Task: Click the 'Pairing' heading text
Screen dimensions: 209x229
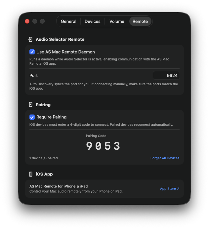Action: coord(43,105)
